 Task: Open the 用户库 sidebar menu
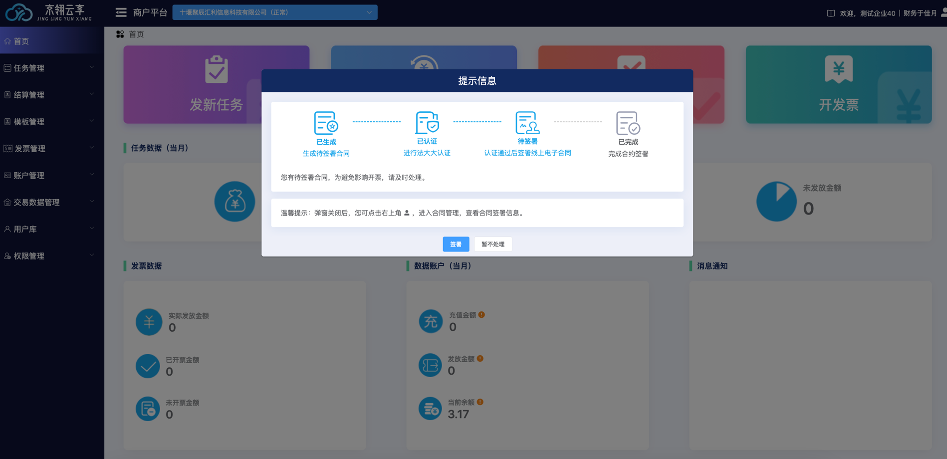50,229
